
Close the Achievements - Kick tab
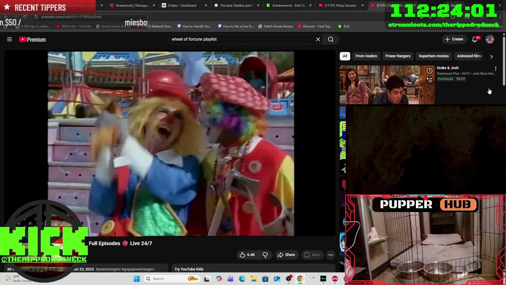(x=311, y=6)
